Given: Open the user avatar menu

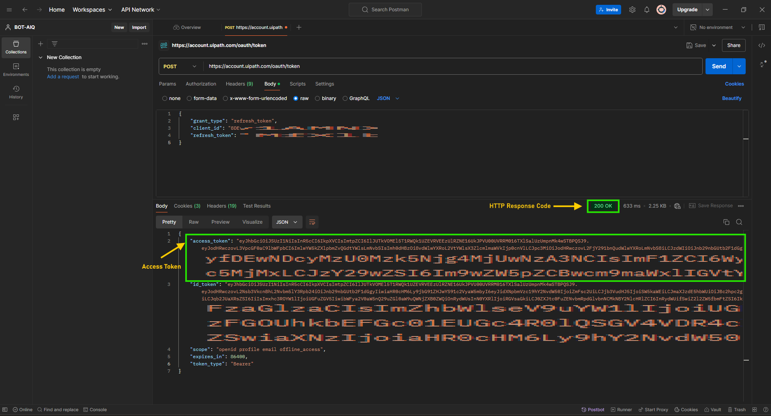Looking at the screenshot, I should click(x=661, y=10).
